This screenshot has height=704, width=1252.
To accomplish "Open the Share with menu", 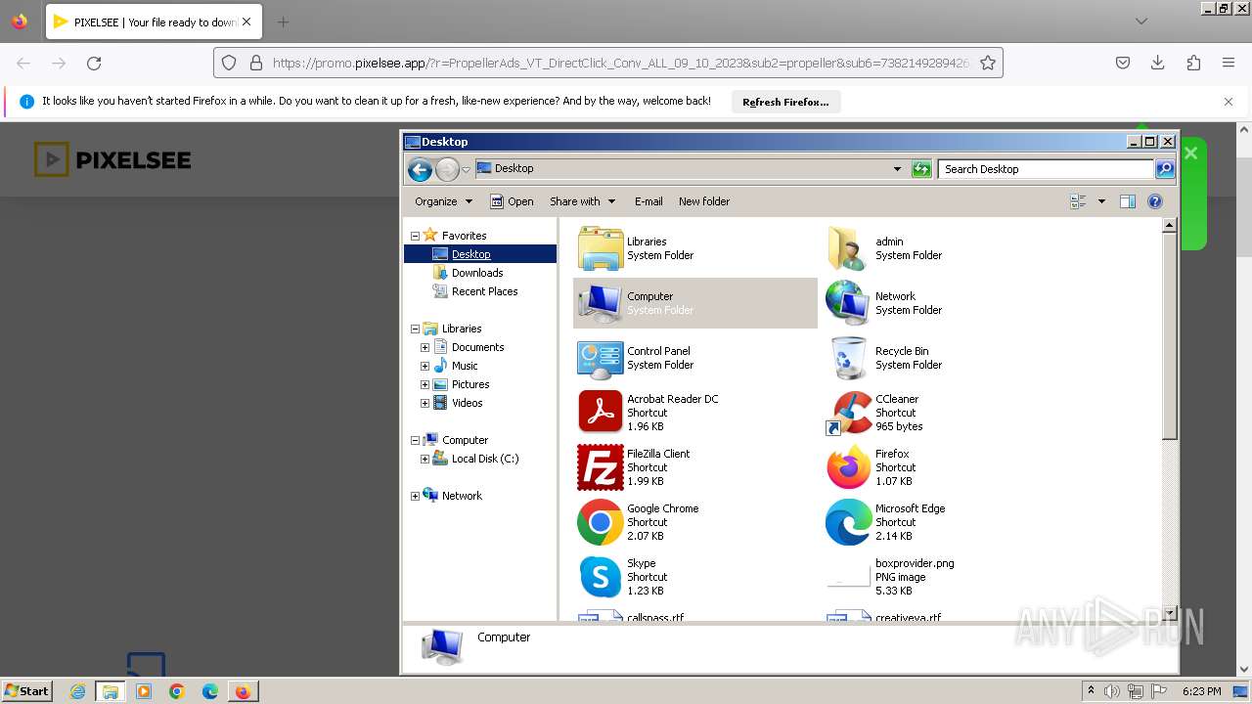I will pos(583,201).
